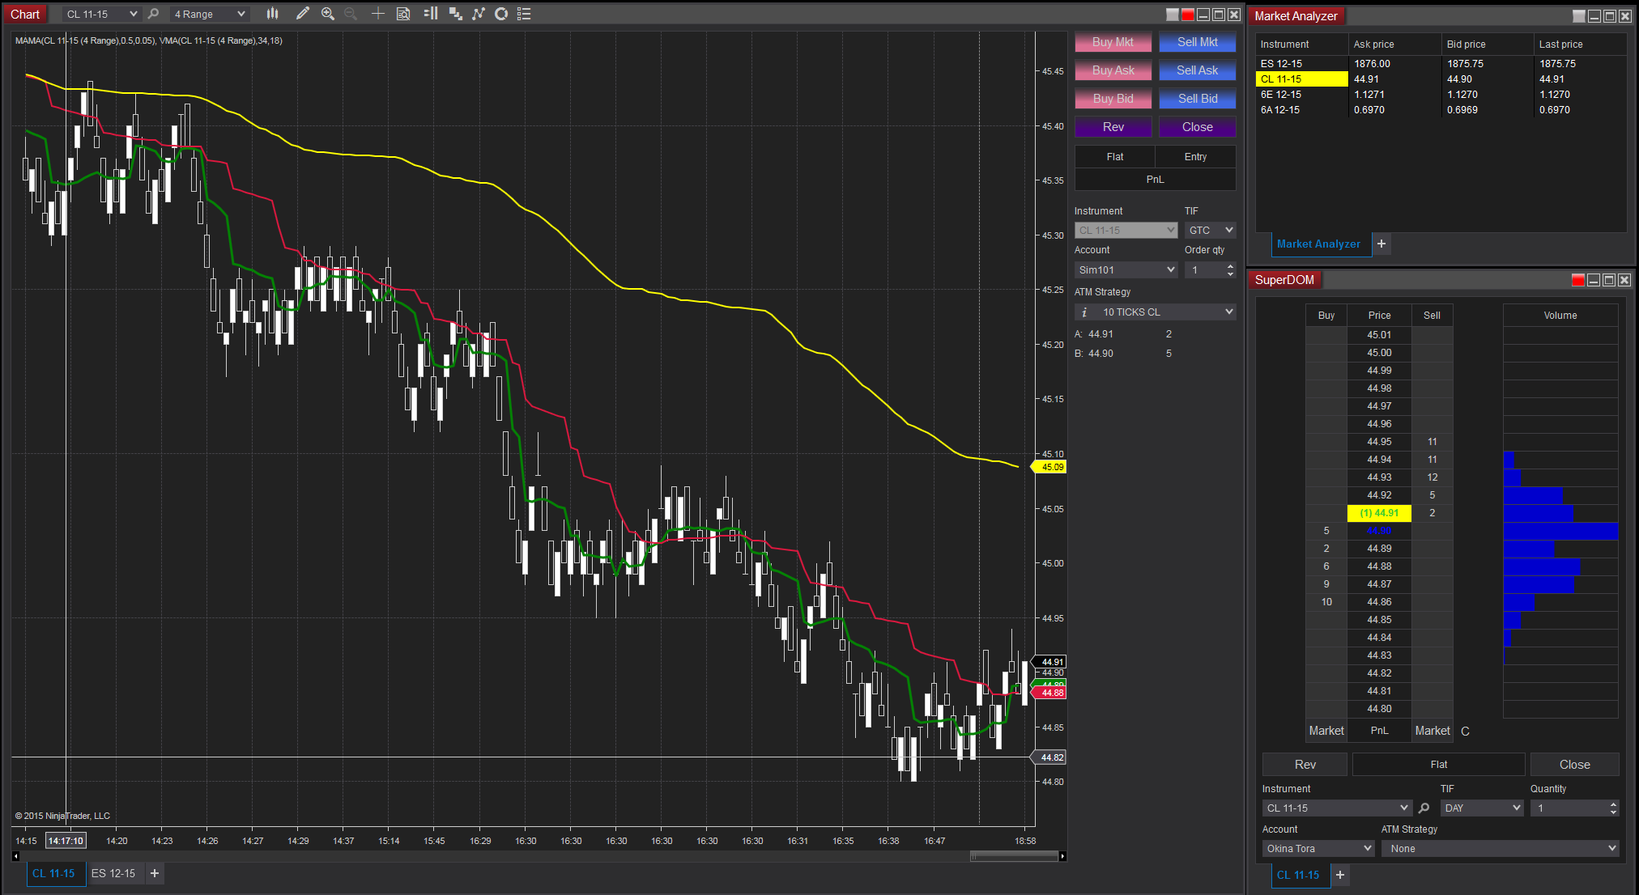
Task: Open chart instrument dropdown CL 11-15
Action: pos(102,14)
